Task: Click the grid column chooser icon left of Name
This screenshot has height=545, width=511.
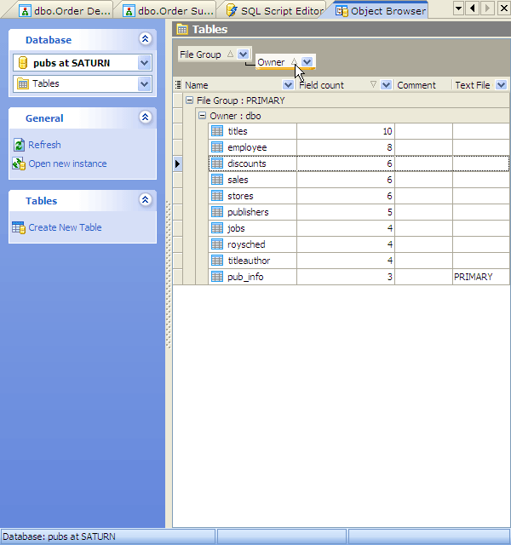Action: (178, 85)
